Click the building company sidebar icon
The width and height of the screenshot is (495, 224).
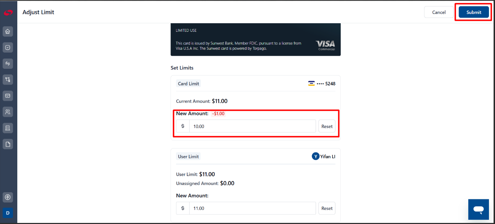[8, 128]
